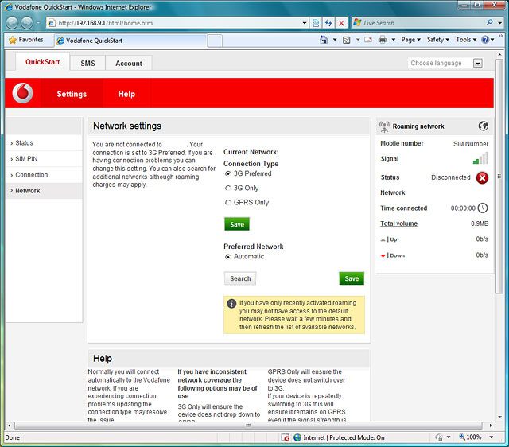Open the Account tab

coord(129,63)
